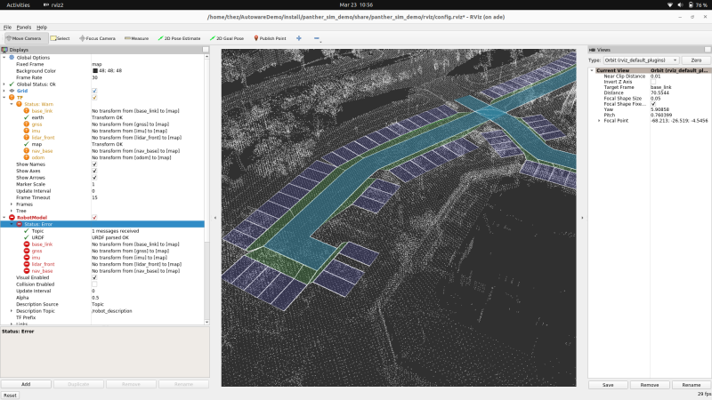Activate the Publish Point tool
The height and width of the screenshot is (400, 712).
271,38
